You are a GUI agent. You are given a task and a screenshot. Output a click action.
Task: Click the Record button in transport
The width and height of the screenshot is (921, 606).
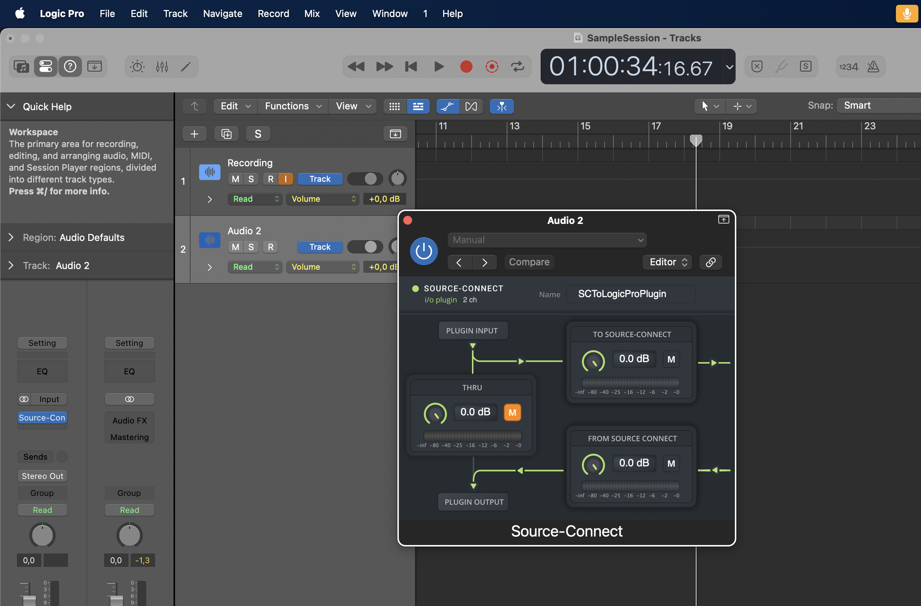pyautogui.click(x=466, y=67)
